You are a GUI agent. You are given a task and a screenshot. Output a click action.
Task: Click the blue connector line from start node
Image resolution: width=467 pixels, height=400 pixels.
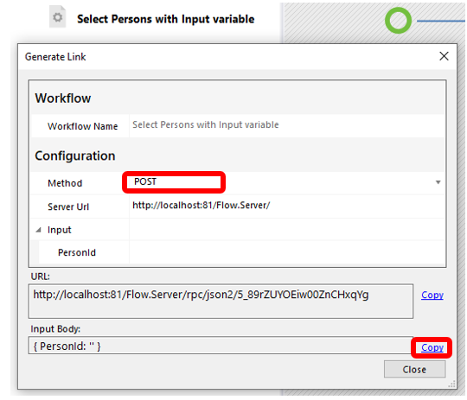point(440,21)
